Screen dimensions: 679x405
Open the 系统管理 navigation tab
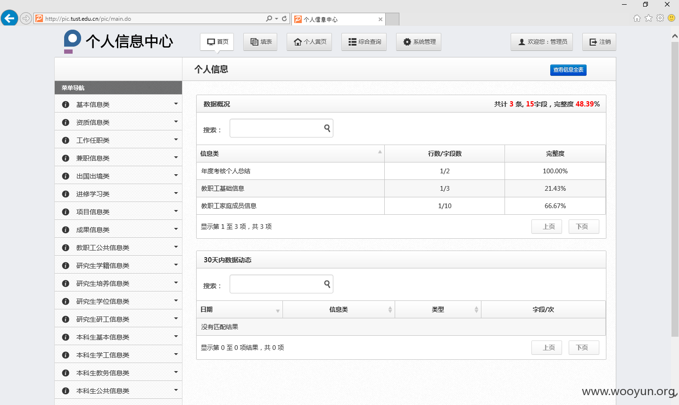[419, 42]
